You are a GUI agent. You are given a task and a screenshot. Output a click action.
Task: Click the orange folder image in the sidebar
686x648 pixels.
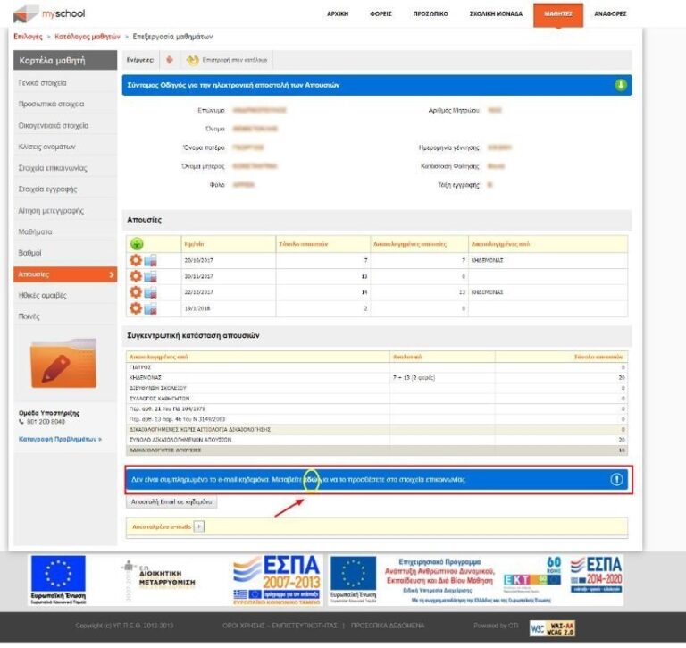(63, 364)
